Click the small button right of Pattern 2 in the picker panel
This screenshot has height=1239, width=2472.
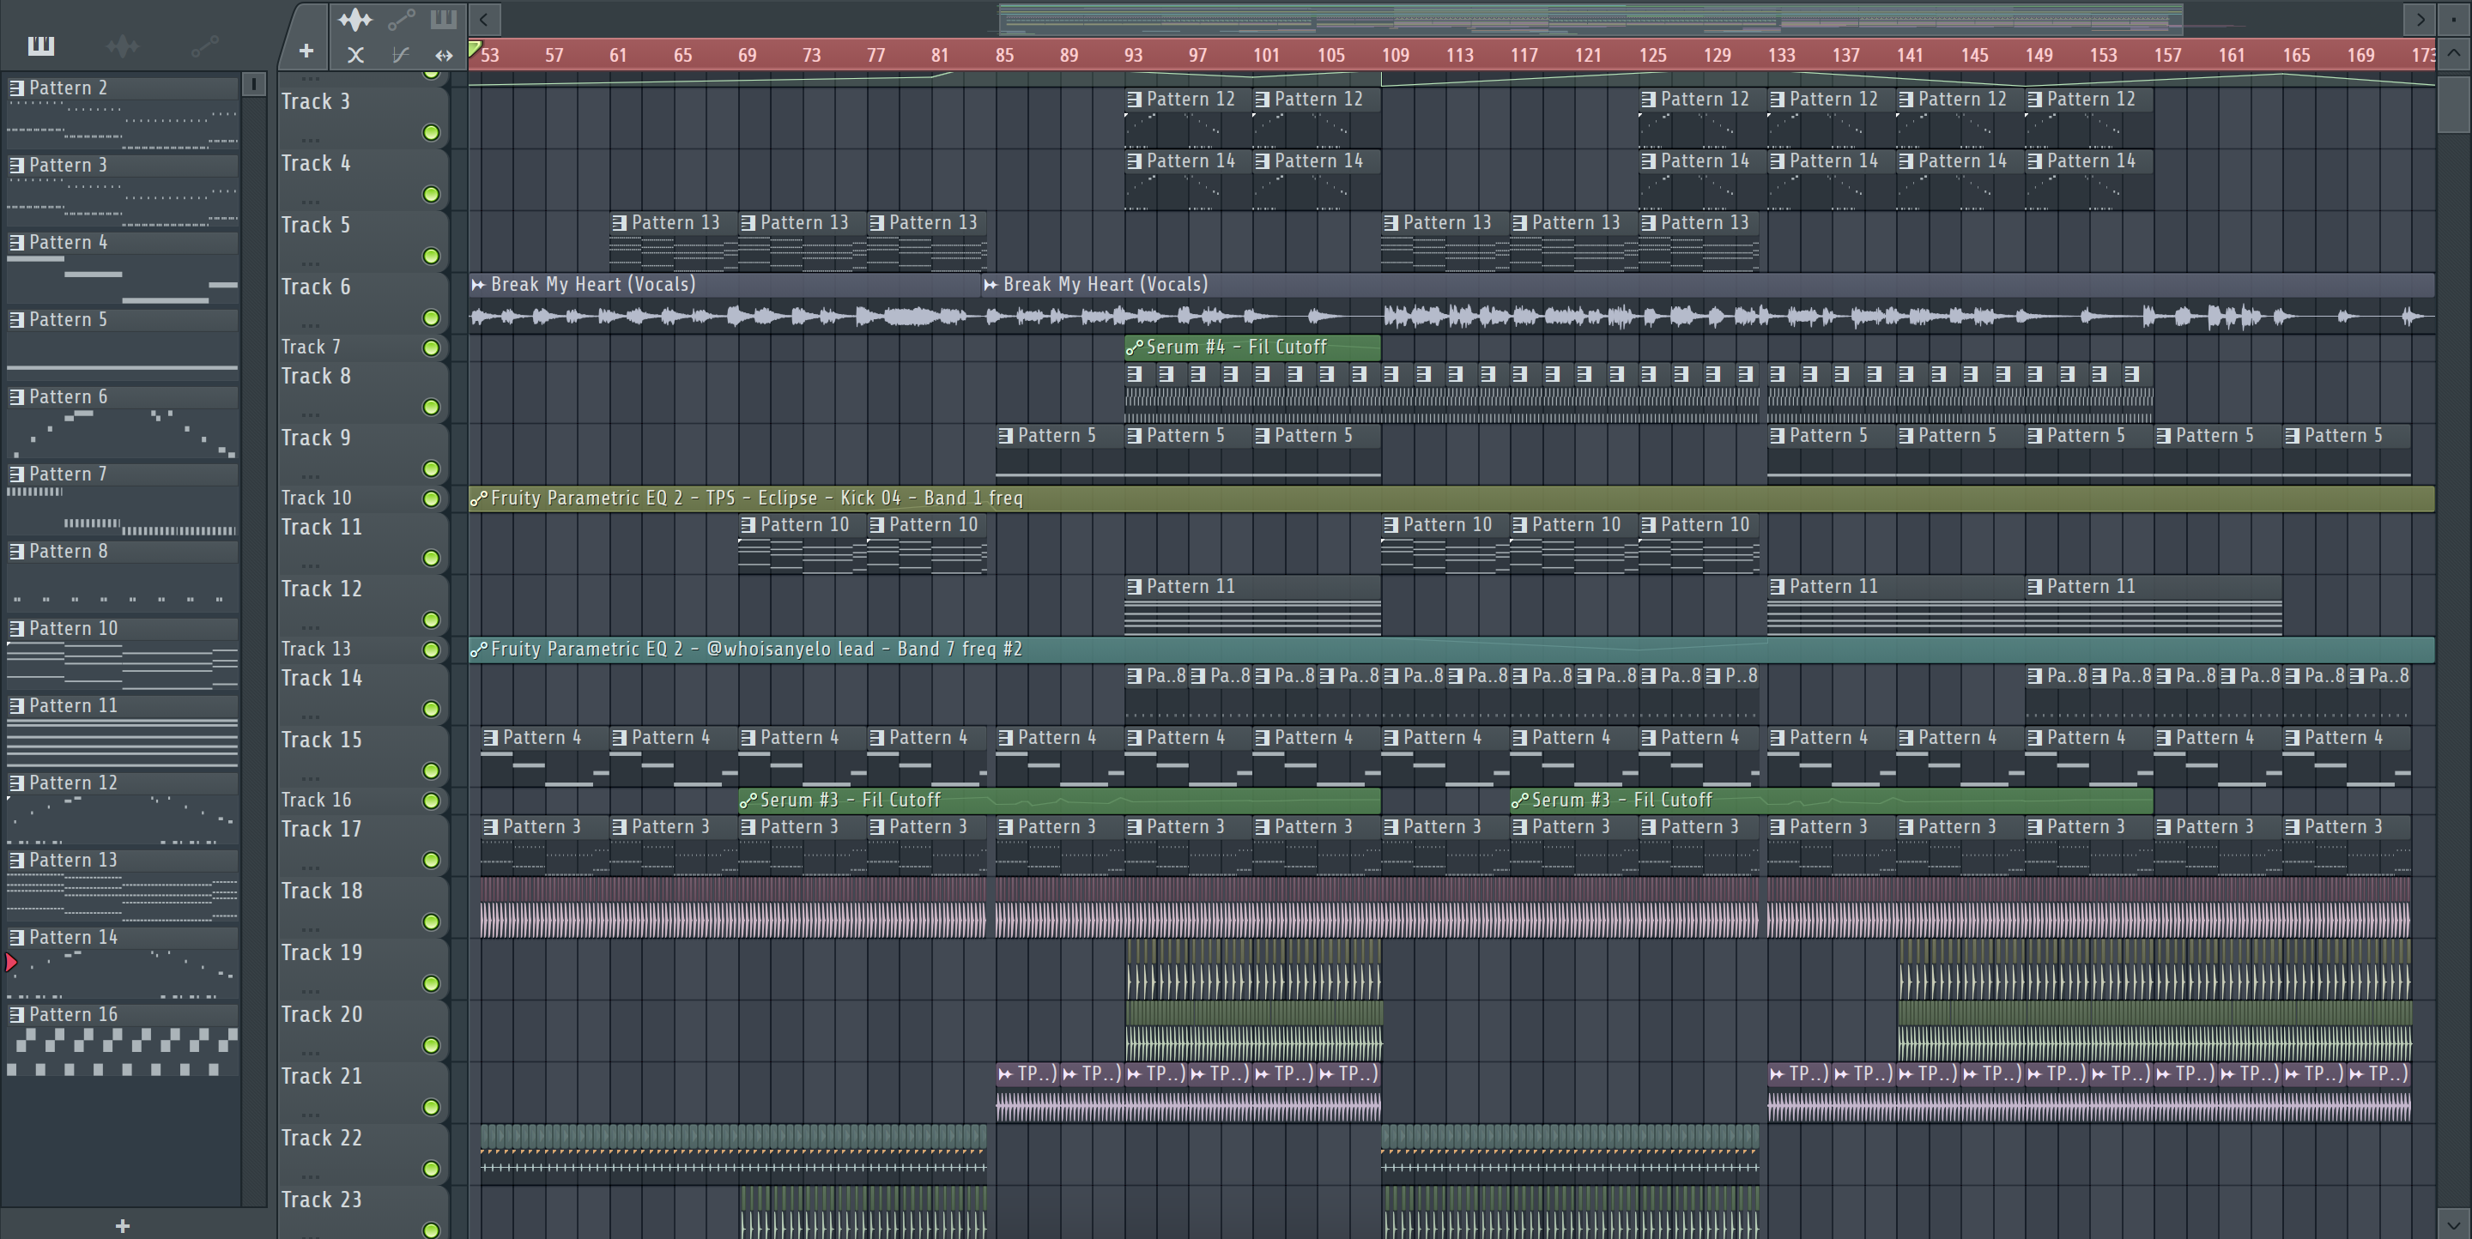[x=253, y=84]
